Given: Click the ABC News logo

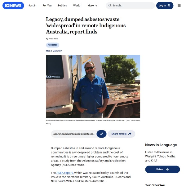Looking at the screenshot, I should click(13, 6).
